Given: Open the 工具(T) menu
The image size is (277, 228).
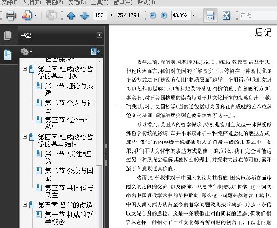Looking at the screenshot, I should (x=100, y=2).
